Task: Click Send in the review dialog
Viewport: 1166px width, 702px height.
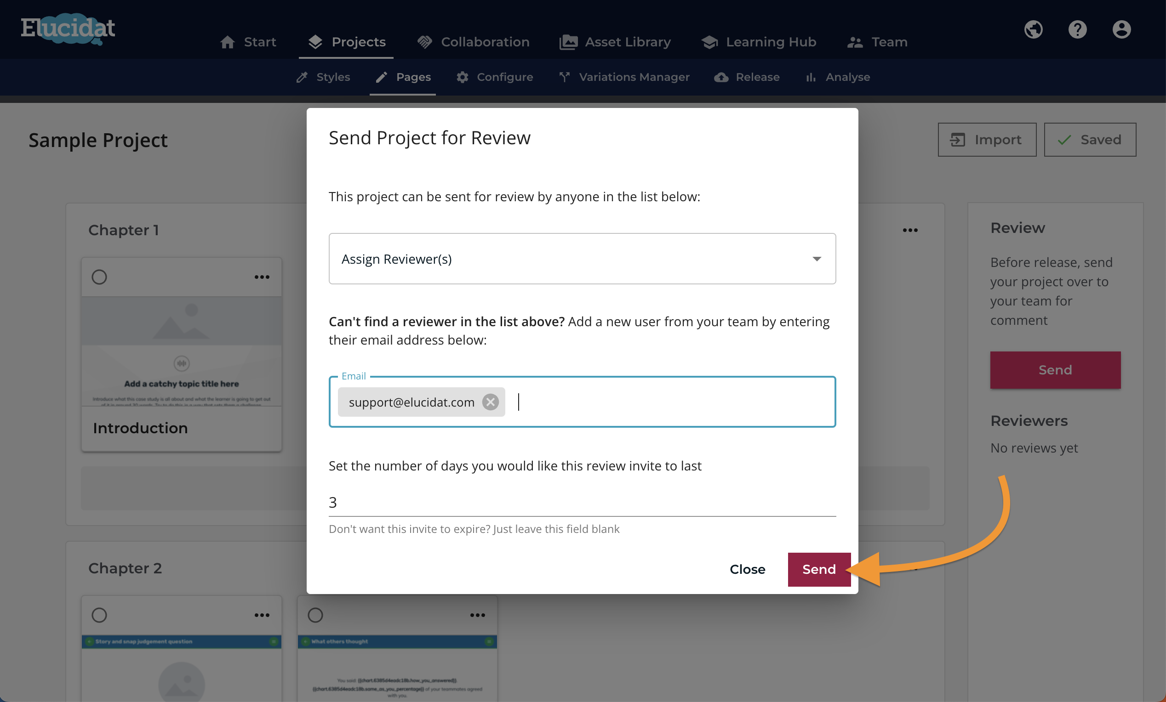Action: (819, 569)
